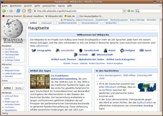
Task: Click the Die Hausaufgaben-S... bookmark page icon
Action: 77,16
